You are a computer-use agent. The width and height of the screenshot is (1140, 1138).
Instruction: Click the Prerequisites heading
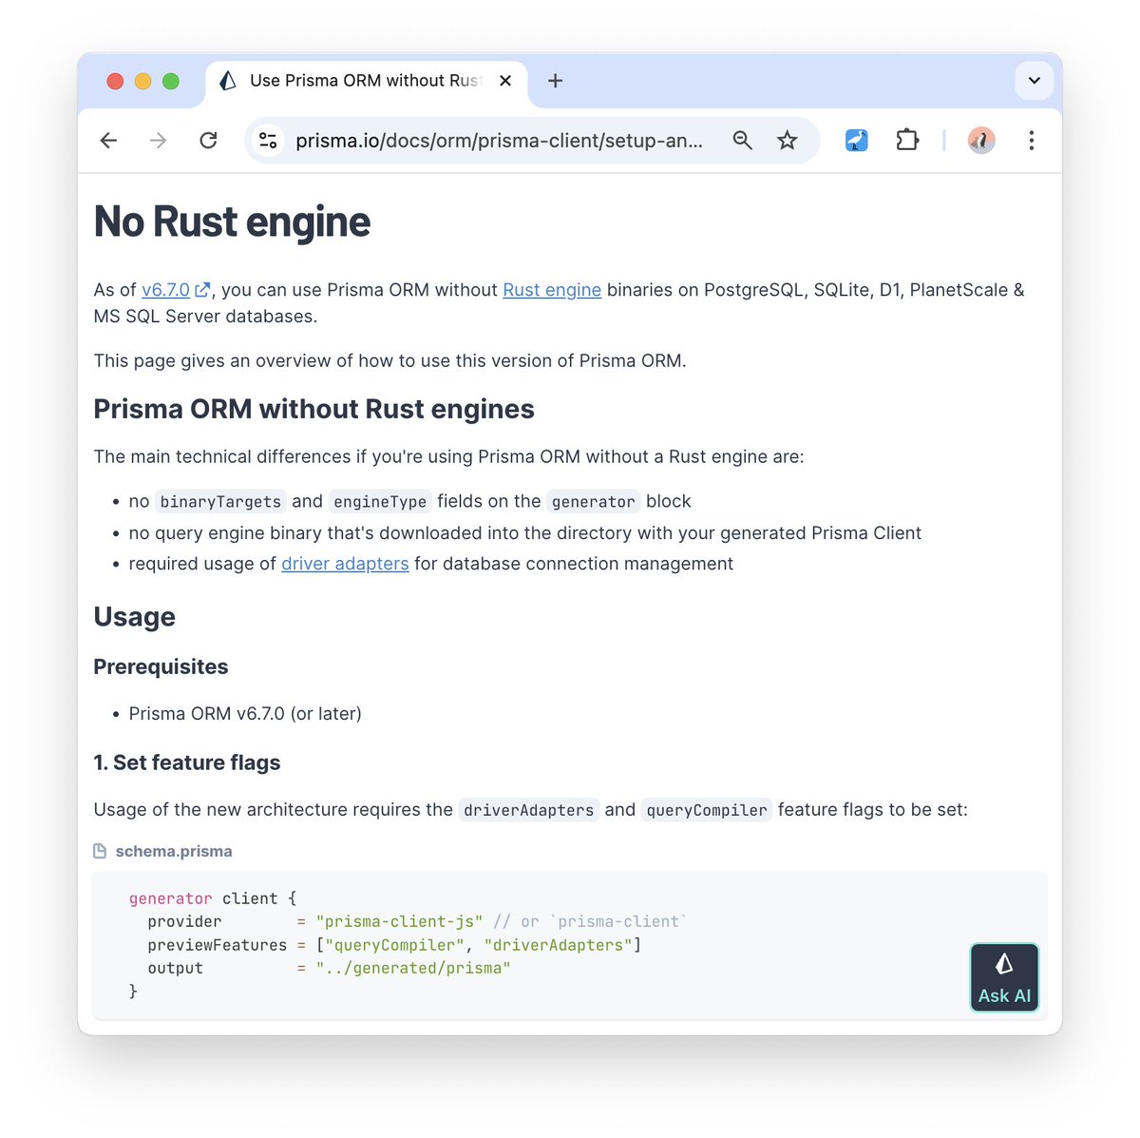point(161,666)
